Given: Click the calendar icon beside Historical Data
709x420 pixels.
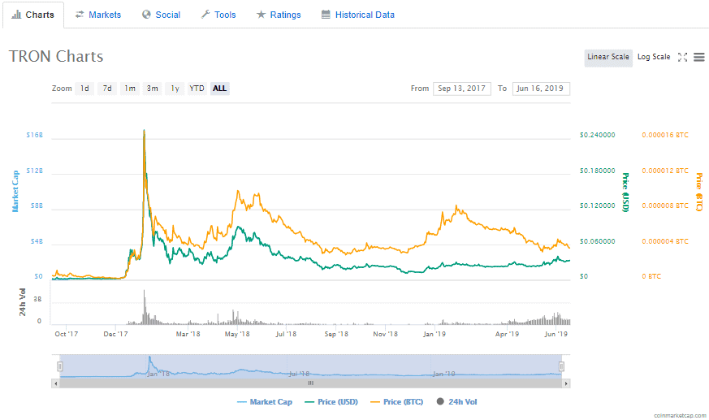Looking at the screenshot, I should click(x=326, y=15).
